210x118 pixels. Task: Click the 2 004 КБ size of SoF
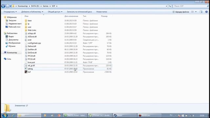[x=108, y=72]
